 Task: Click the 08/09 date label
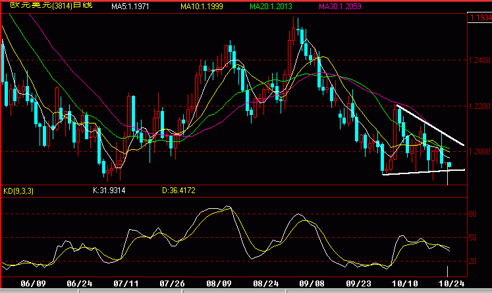219,284
